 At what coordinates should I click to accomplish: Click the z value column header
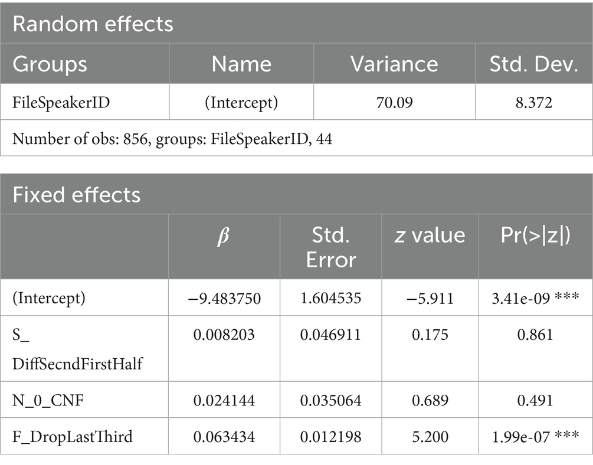click(430, 235)
